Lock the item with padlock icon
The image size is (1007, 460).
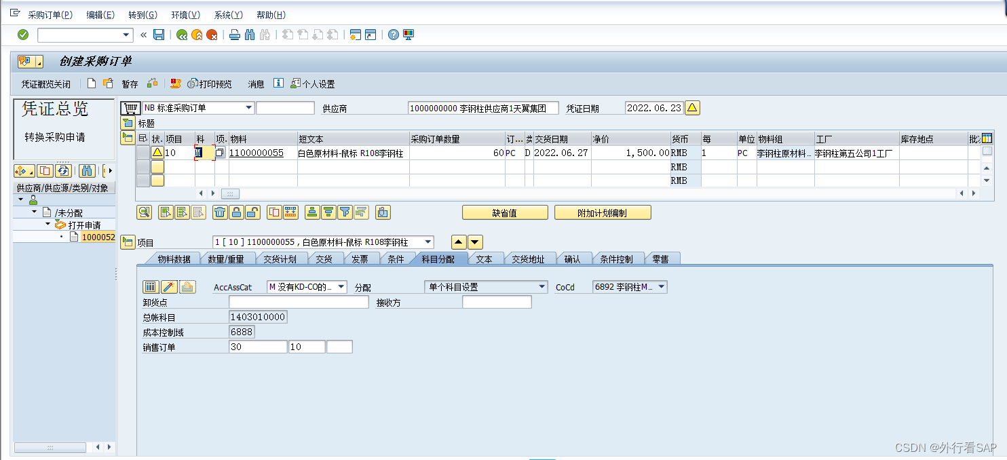click(x=236, y=212)
